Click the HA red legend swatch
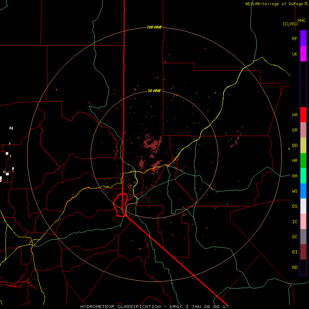This screenshot has width=309, height=309. (x=303, y=115)
